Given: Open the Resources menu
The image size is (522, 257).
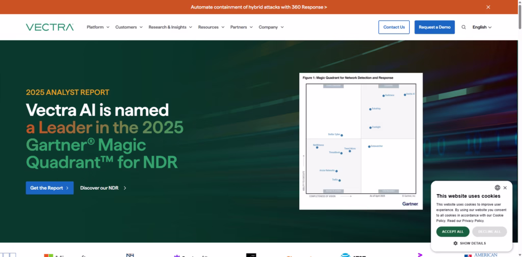Looking at the screenshot, I should tap(211, 27).
